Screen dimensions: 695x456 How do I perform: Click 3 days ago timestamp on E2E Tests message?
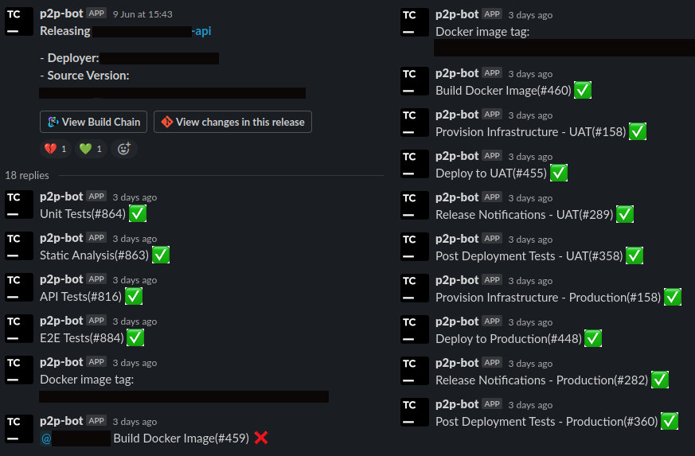coord(135,322)
